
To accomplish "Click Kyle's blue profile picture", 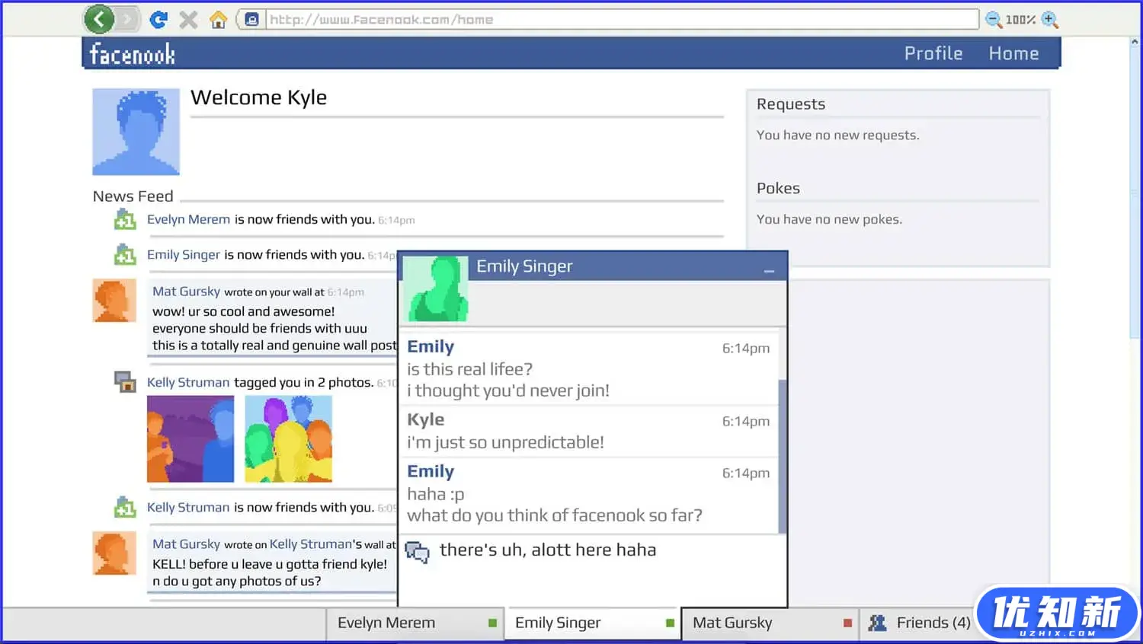I will [x=136, y=132].
